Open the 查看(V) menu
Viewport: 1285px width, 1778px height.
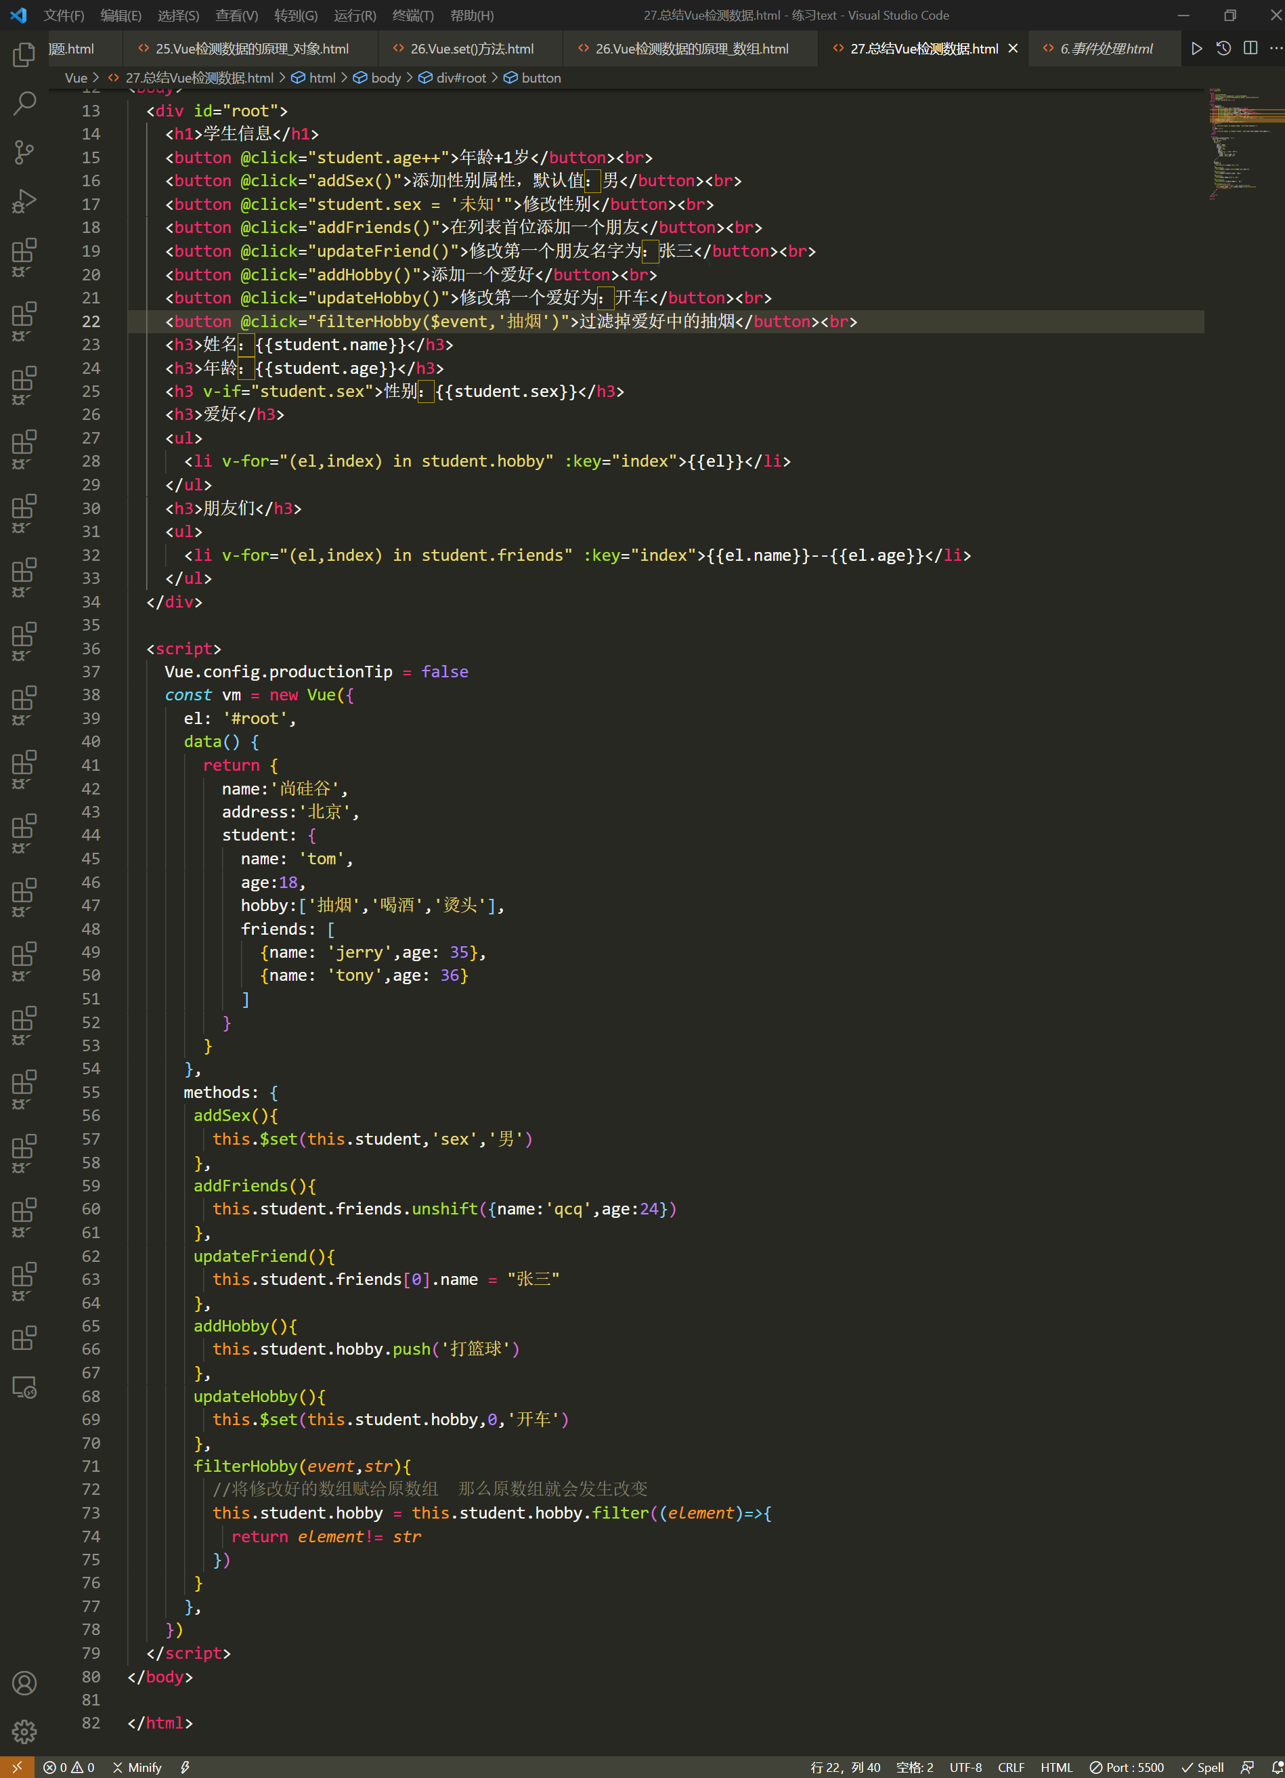237,16
